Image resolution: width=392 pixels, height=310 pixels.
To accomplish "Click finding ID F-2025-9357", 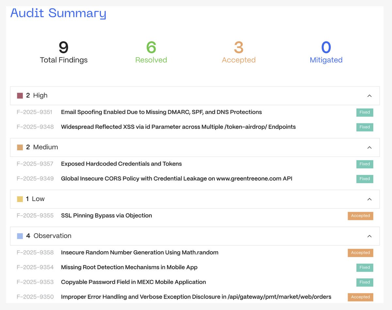I will 35,164.
